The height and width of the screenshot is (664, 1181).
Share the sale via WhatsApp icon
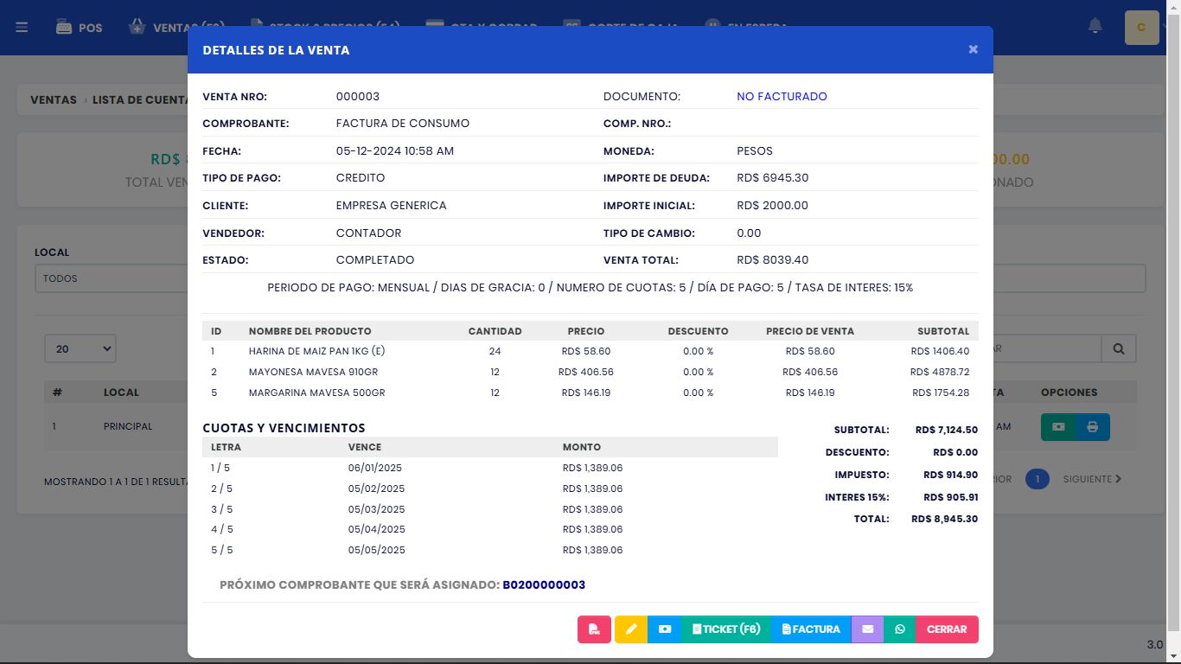tap(900, 629)
